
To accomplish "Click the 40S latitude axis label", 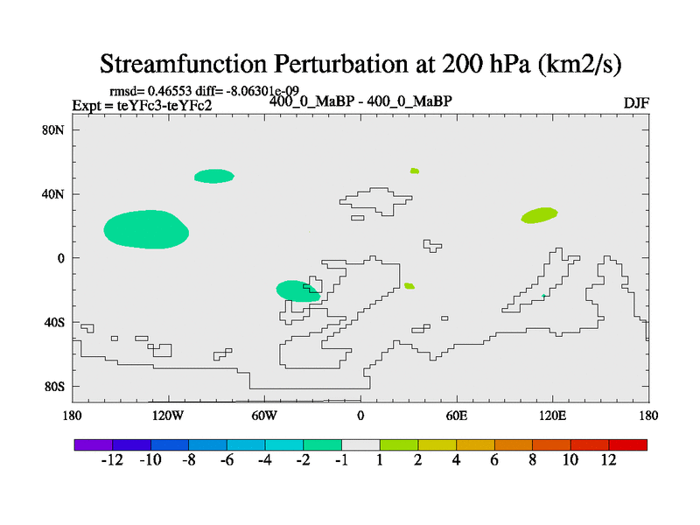I will coord(56,322).
